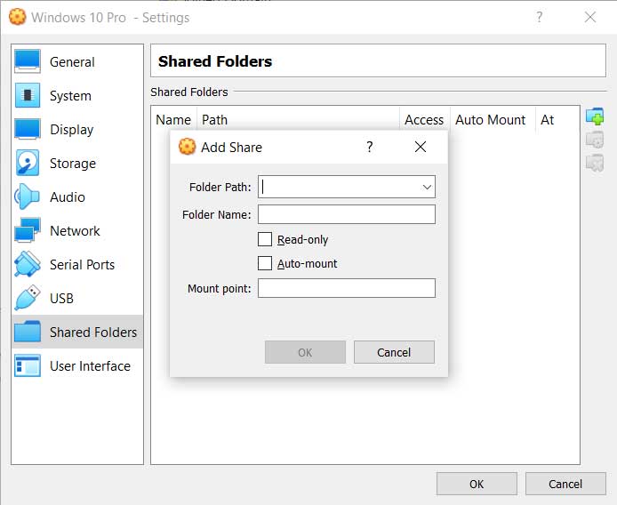617x505 pixels.
Task: Select the Shared Folders category
Action: point(77,332)
